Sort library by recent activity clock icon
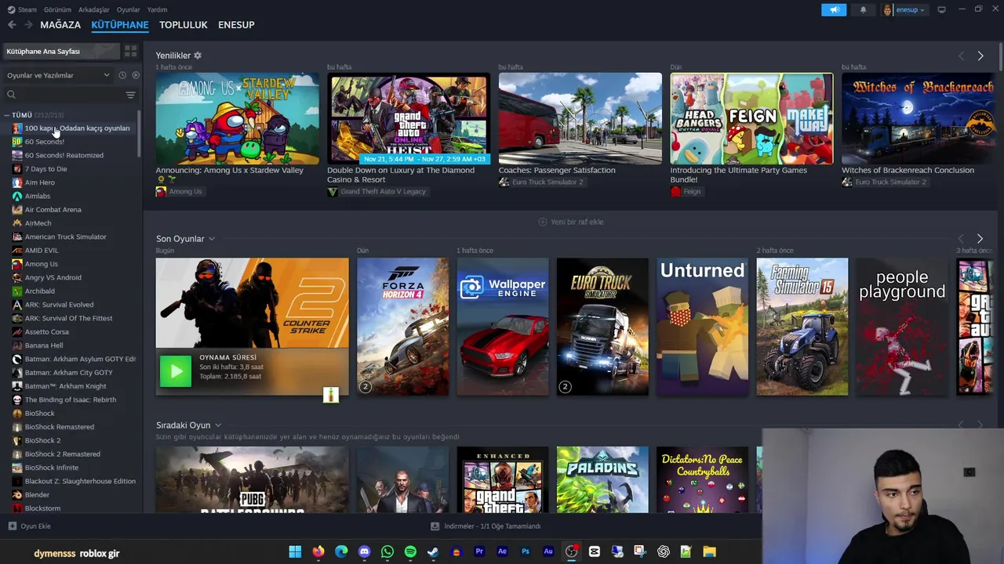 122,75
